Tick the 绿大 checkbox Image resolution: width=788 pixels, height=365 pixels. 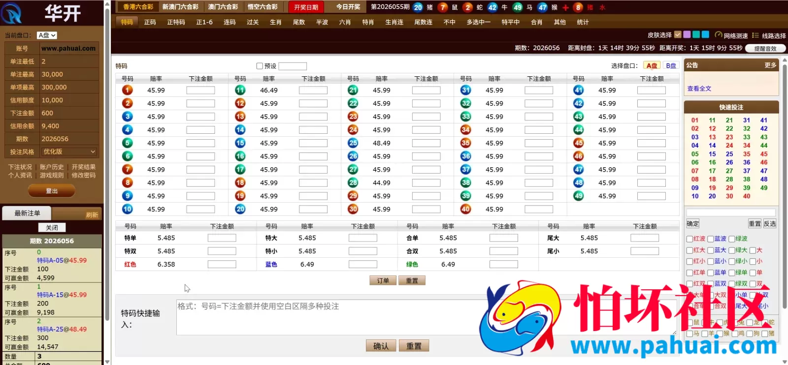point(732,250)
